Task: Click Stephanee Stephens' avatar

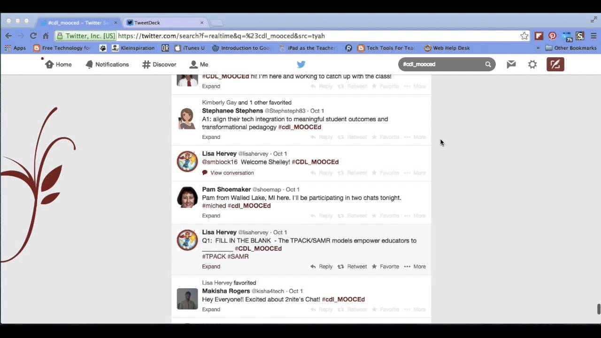Action: click(187, 118)
